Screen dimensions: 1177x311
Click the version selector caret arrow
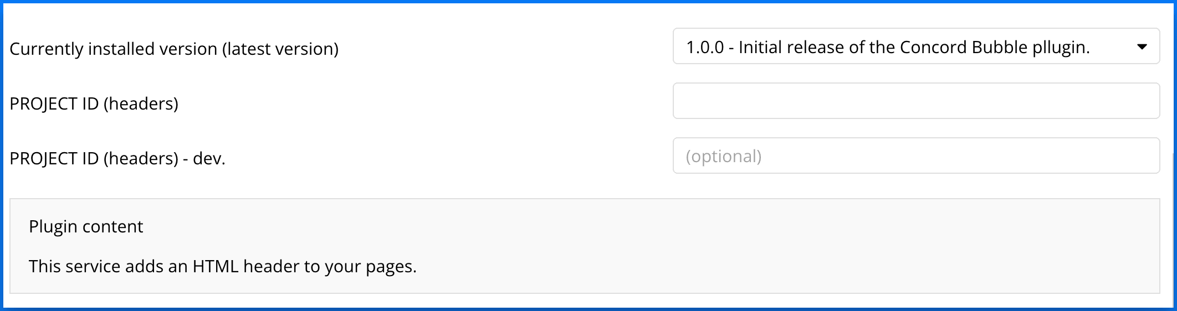coord(1142,47)
